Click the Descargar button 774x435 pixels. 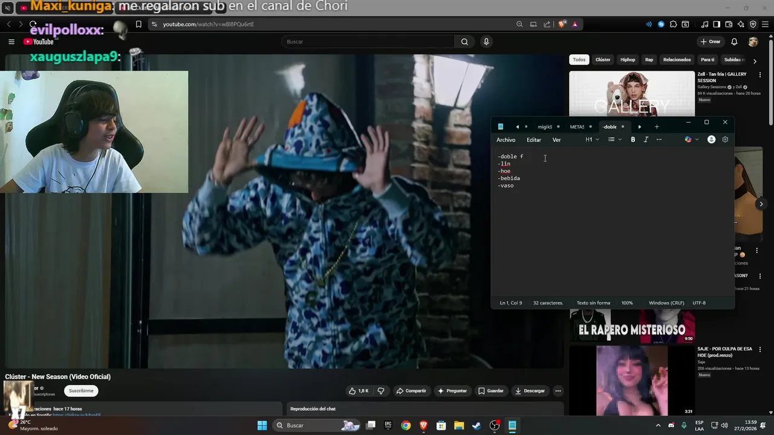pos(530,391)
